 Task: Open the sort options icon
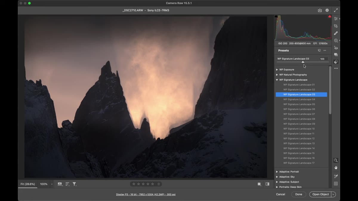point(67,184)
